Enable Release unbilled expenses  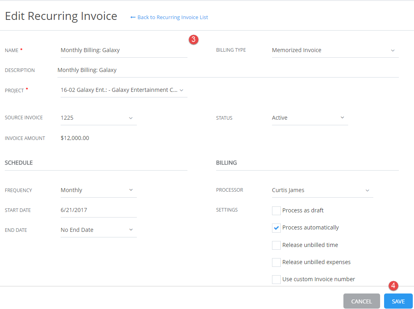(276, 262)
